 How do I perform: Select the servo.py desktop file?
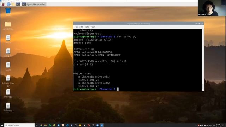[8, 53]
